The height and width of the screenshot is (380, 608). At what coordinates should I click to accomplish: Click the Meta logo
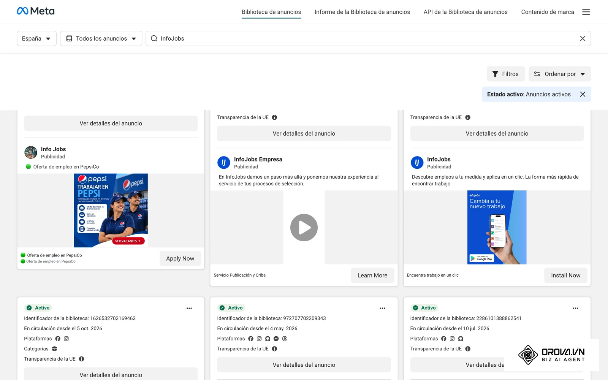coord(36,11)
